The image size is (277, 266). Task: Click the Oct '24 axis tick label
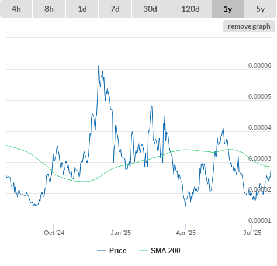[54, 233]
